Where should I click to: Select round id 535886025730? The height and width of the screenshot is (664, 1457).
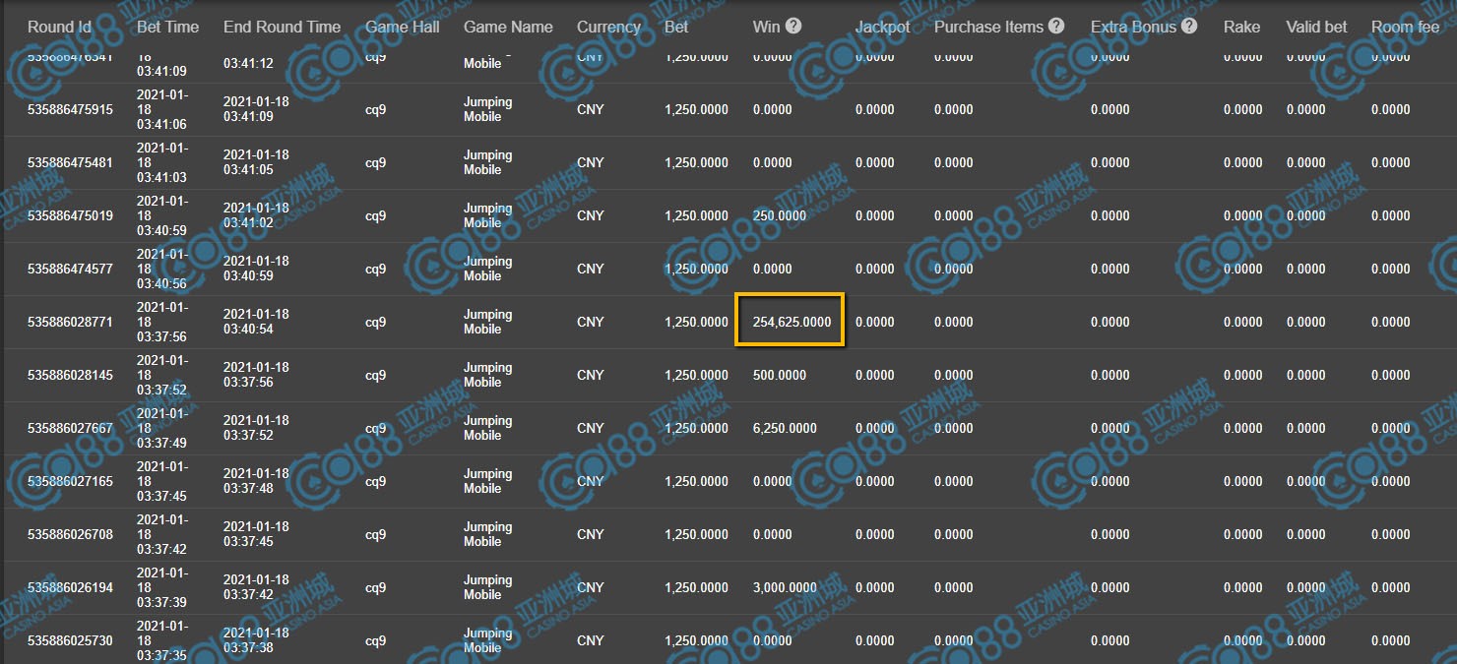[70, 640]
